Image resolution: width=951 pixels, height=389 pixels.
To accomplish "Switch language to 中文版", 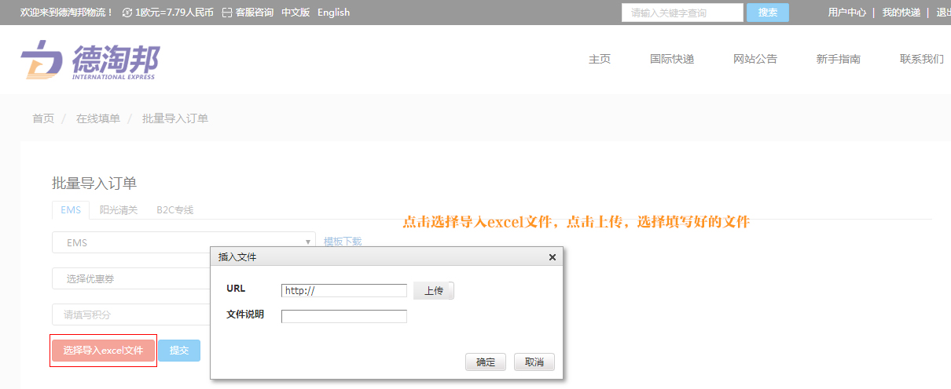I will (296, 13).
